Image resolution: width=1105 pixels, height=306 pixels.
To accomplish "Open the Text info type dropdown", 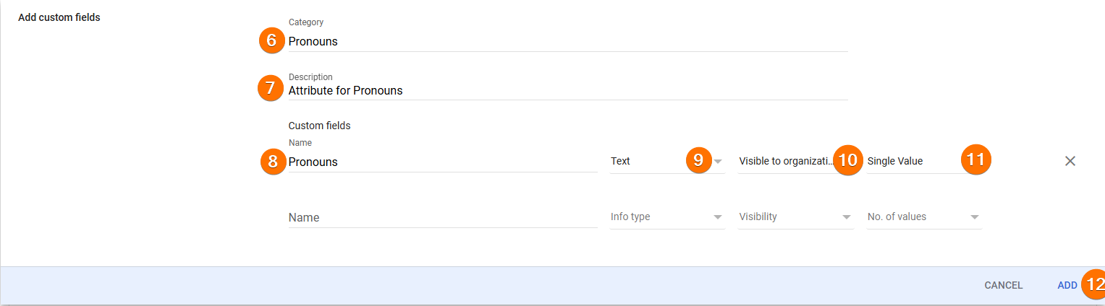I will [651, 162].
